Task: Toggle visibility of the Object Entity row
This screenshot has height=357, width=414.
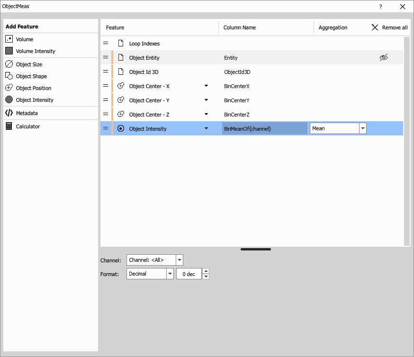Action: (384, 58)
